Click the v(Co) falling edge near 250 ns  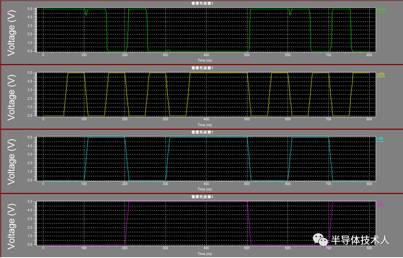tap(147, 30)
